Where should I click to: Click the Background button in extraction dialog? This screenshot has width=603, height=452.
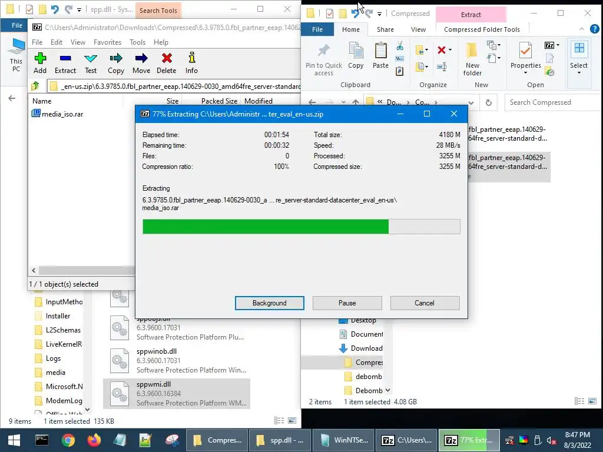270,303
